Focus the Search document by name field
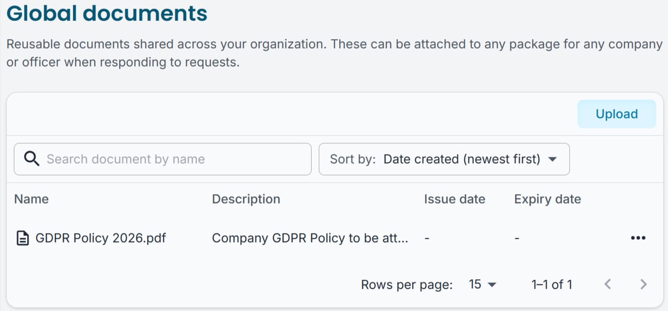This screenshot has height=311, width=668. [x=162, y=159]
